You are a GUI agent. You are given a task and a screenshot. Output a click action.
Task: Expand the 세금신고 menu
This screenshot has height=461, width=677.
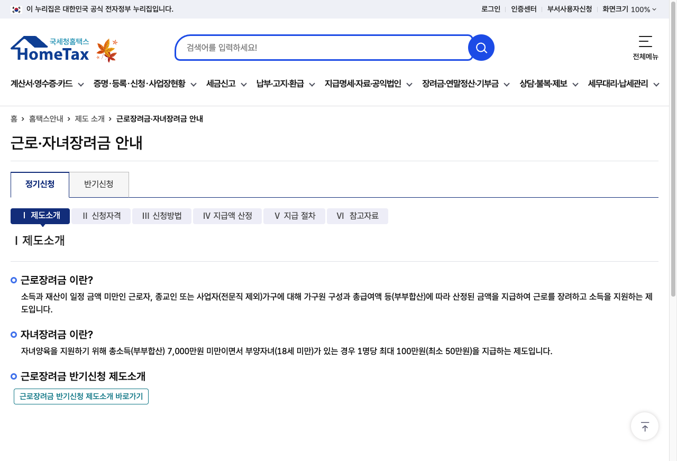[227, 84]
